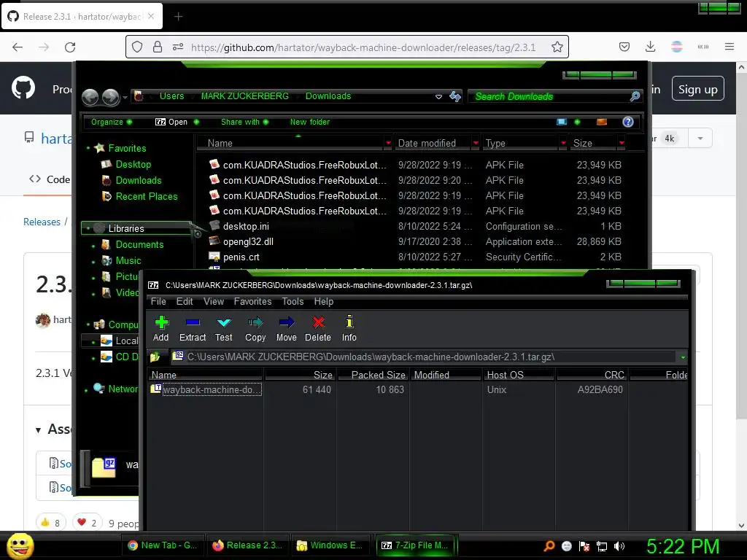Click the Delete icon in 7-Zip
The height and width of the screenshot is (560, 747).
pos(318,323)
